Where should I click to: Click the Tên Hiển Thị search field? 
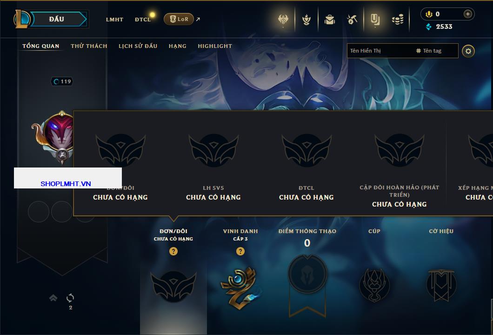tap(402, 51)
